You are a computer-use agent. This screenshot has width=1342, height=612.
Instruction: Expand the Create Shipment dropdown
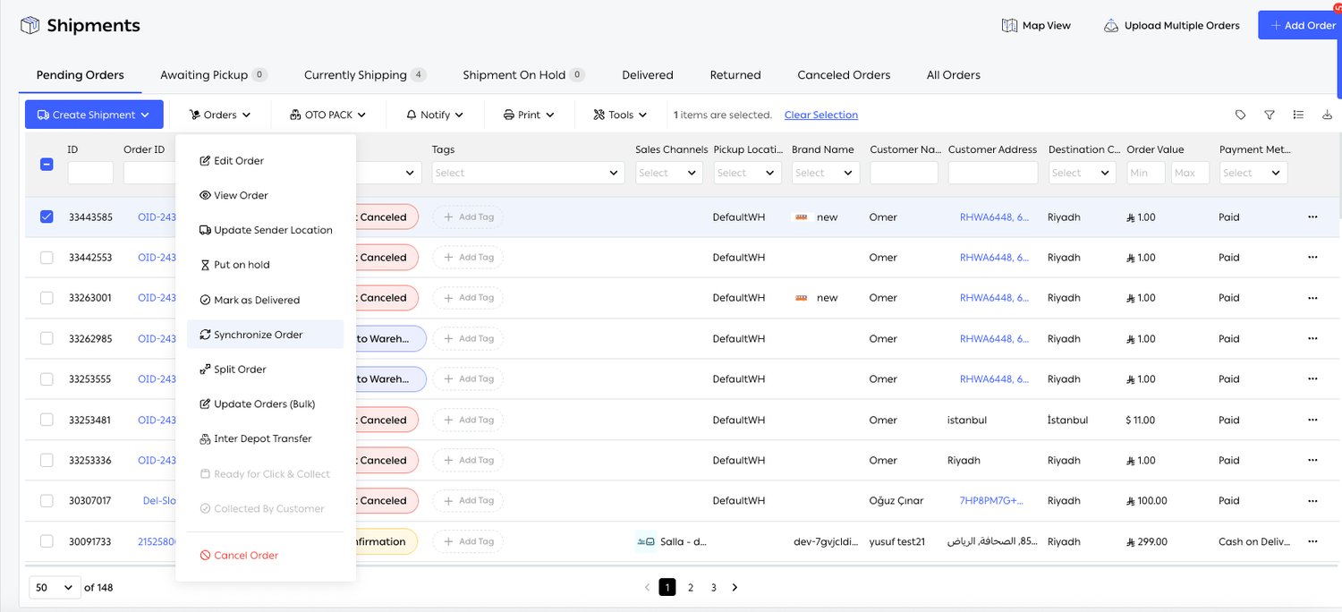[94, 115]
